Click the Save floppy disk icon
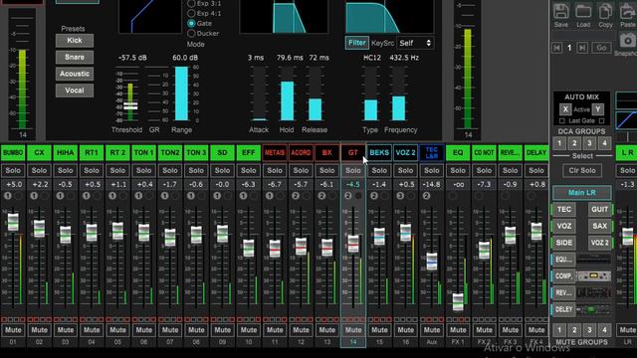Screen dimensions: 637x358 tap(561, 11)
